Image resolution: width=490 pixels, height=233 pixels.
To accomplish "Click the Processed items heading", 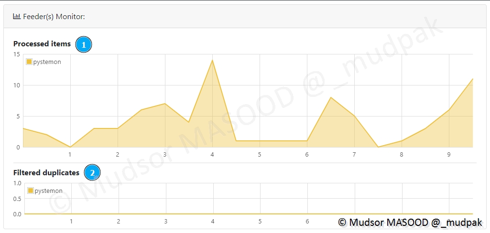I will [42, 44].
